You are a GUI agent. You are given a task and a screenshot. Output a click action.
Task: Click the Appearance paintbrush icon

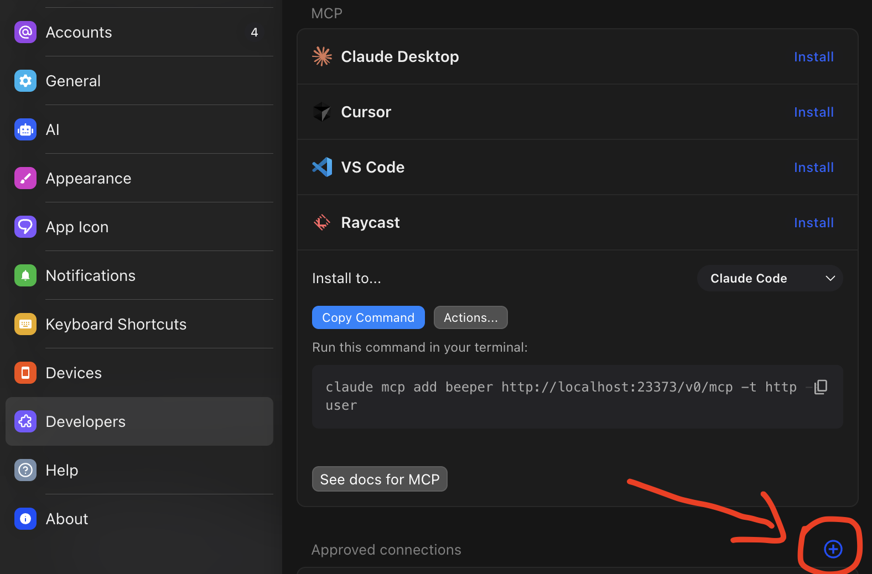click(x=25, y=178)
